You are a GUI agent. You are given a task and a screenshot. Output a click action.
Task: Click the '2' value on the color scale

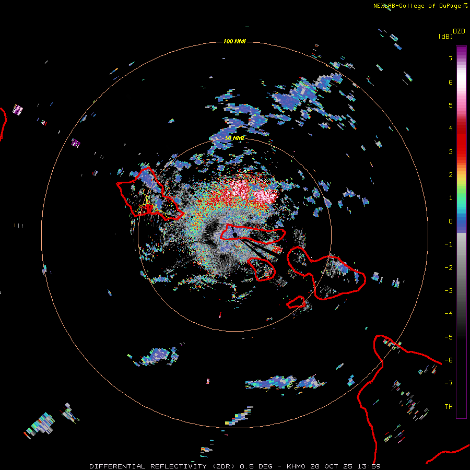(x=451, y=175)
